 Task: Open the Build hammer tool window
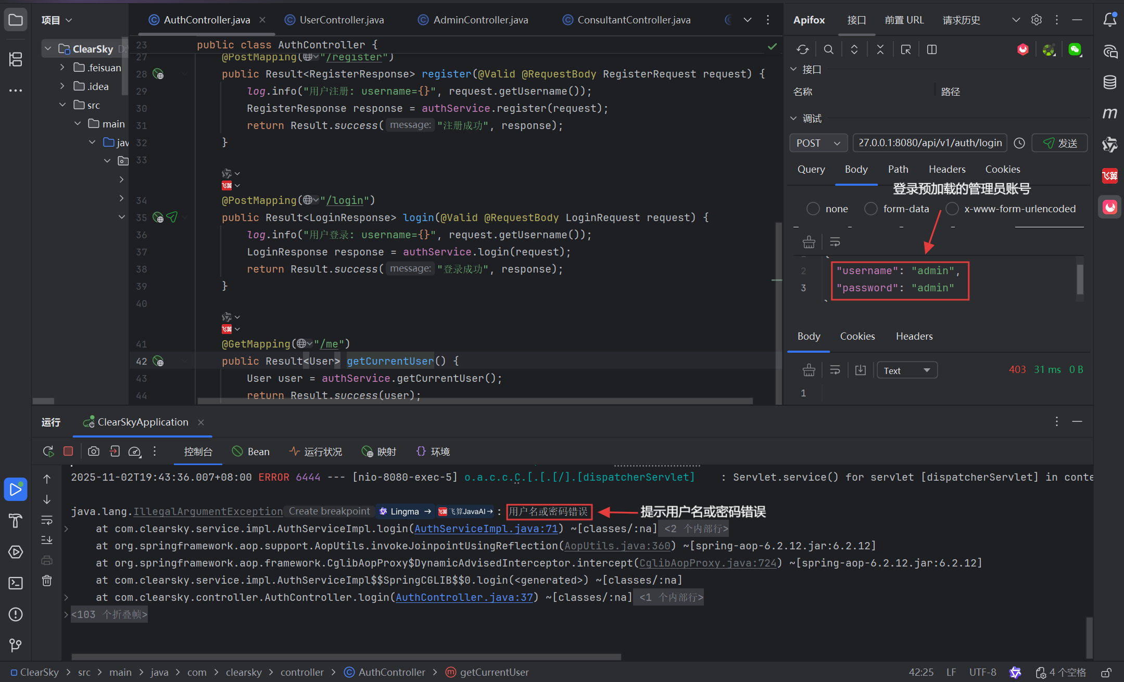[x=16, y=521]
